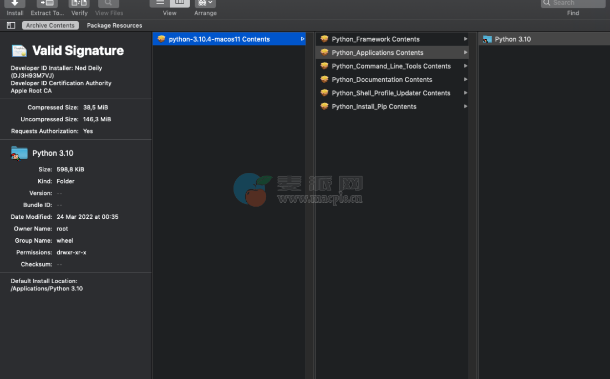Click the Python_Shell_Profile_Updater Contents package icon
The width and height of the screenshot is (610, 379).
(x=324, y=93)
